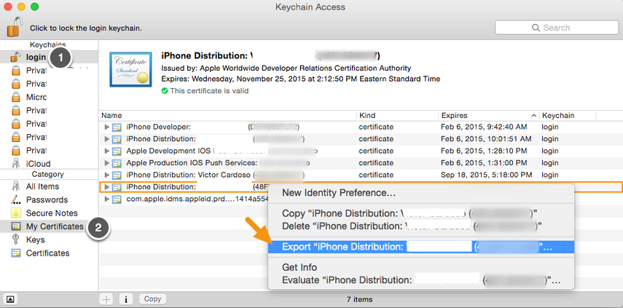Choose Copy "iPhone Distribution" menu entry

(421, 213)
